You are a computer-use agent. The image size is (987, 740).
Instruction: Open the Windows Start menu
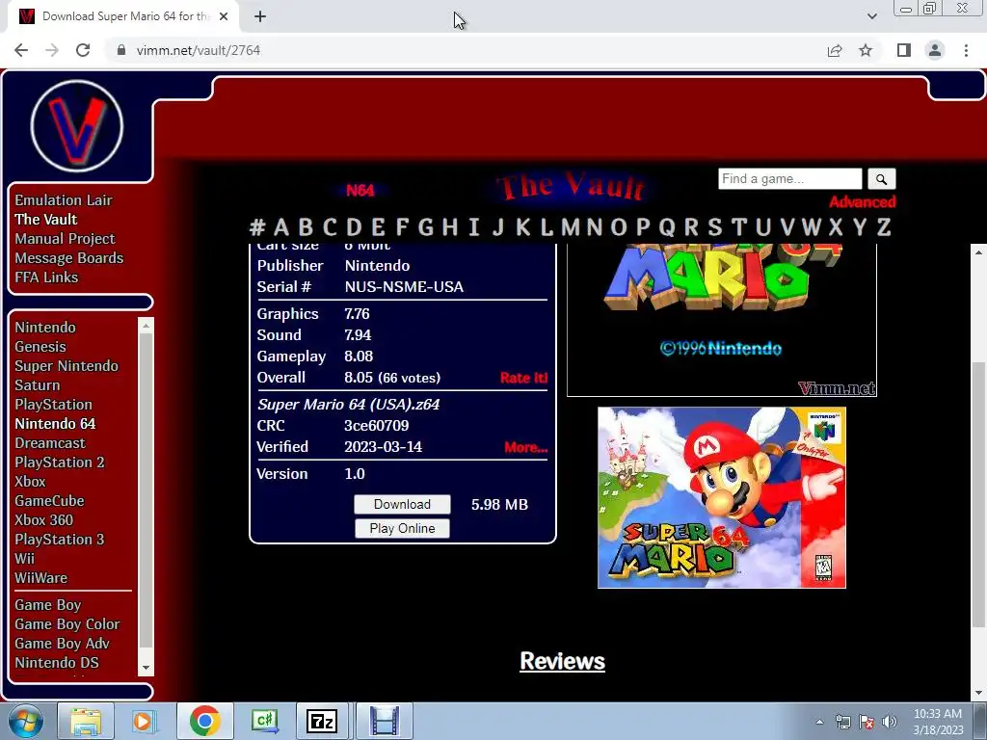point(25,721)
